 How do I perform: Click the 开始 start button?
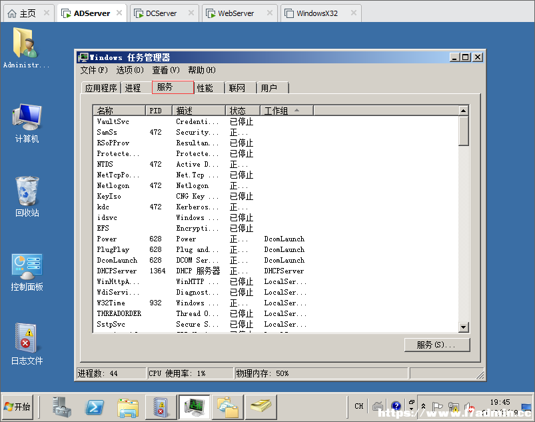(x=18, y=407)
